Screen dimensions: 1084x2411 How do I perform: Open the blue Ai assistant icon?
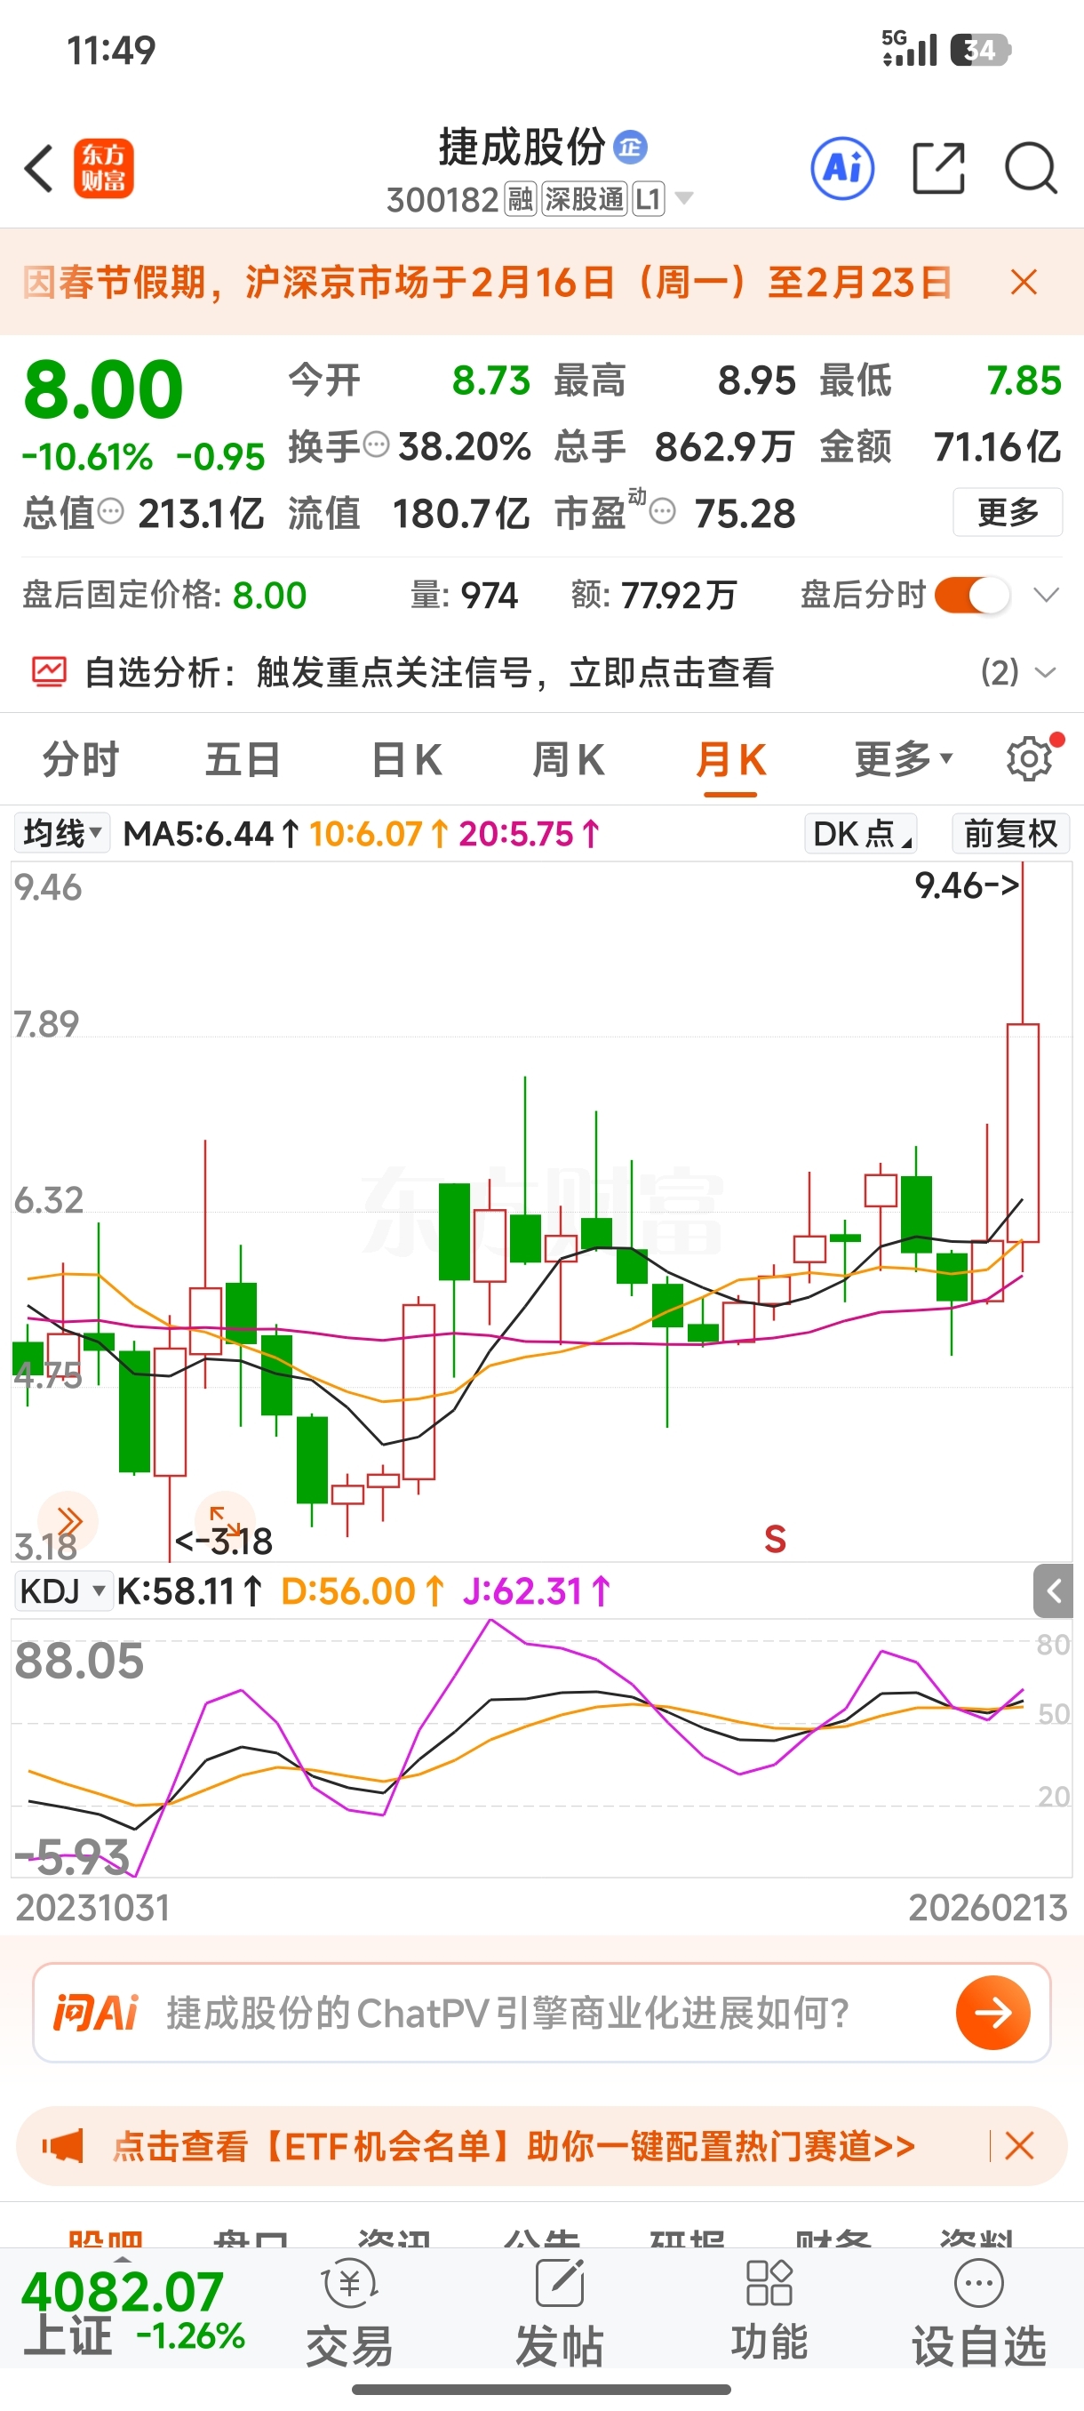point(841,169)
